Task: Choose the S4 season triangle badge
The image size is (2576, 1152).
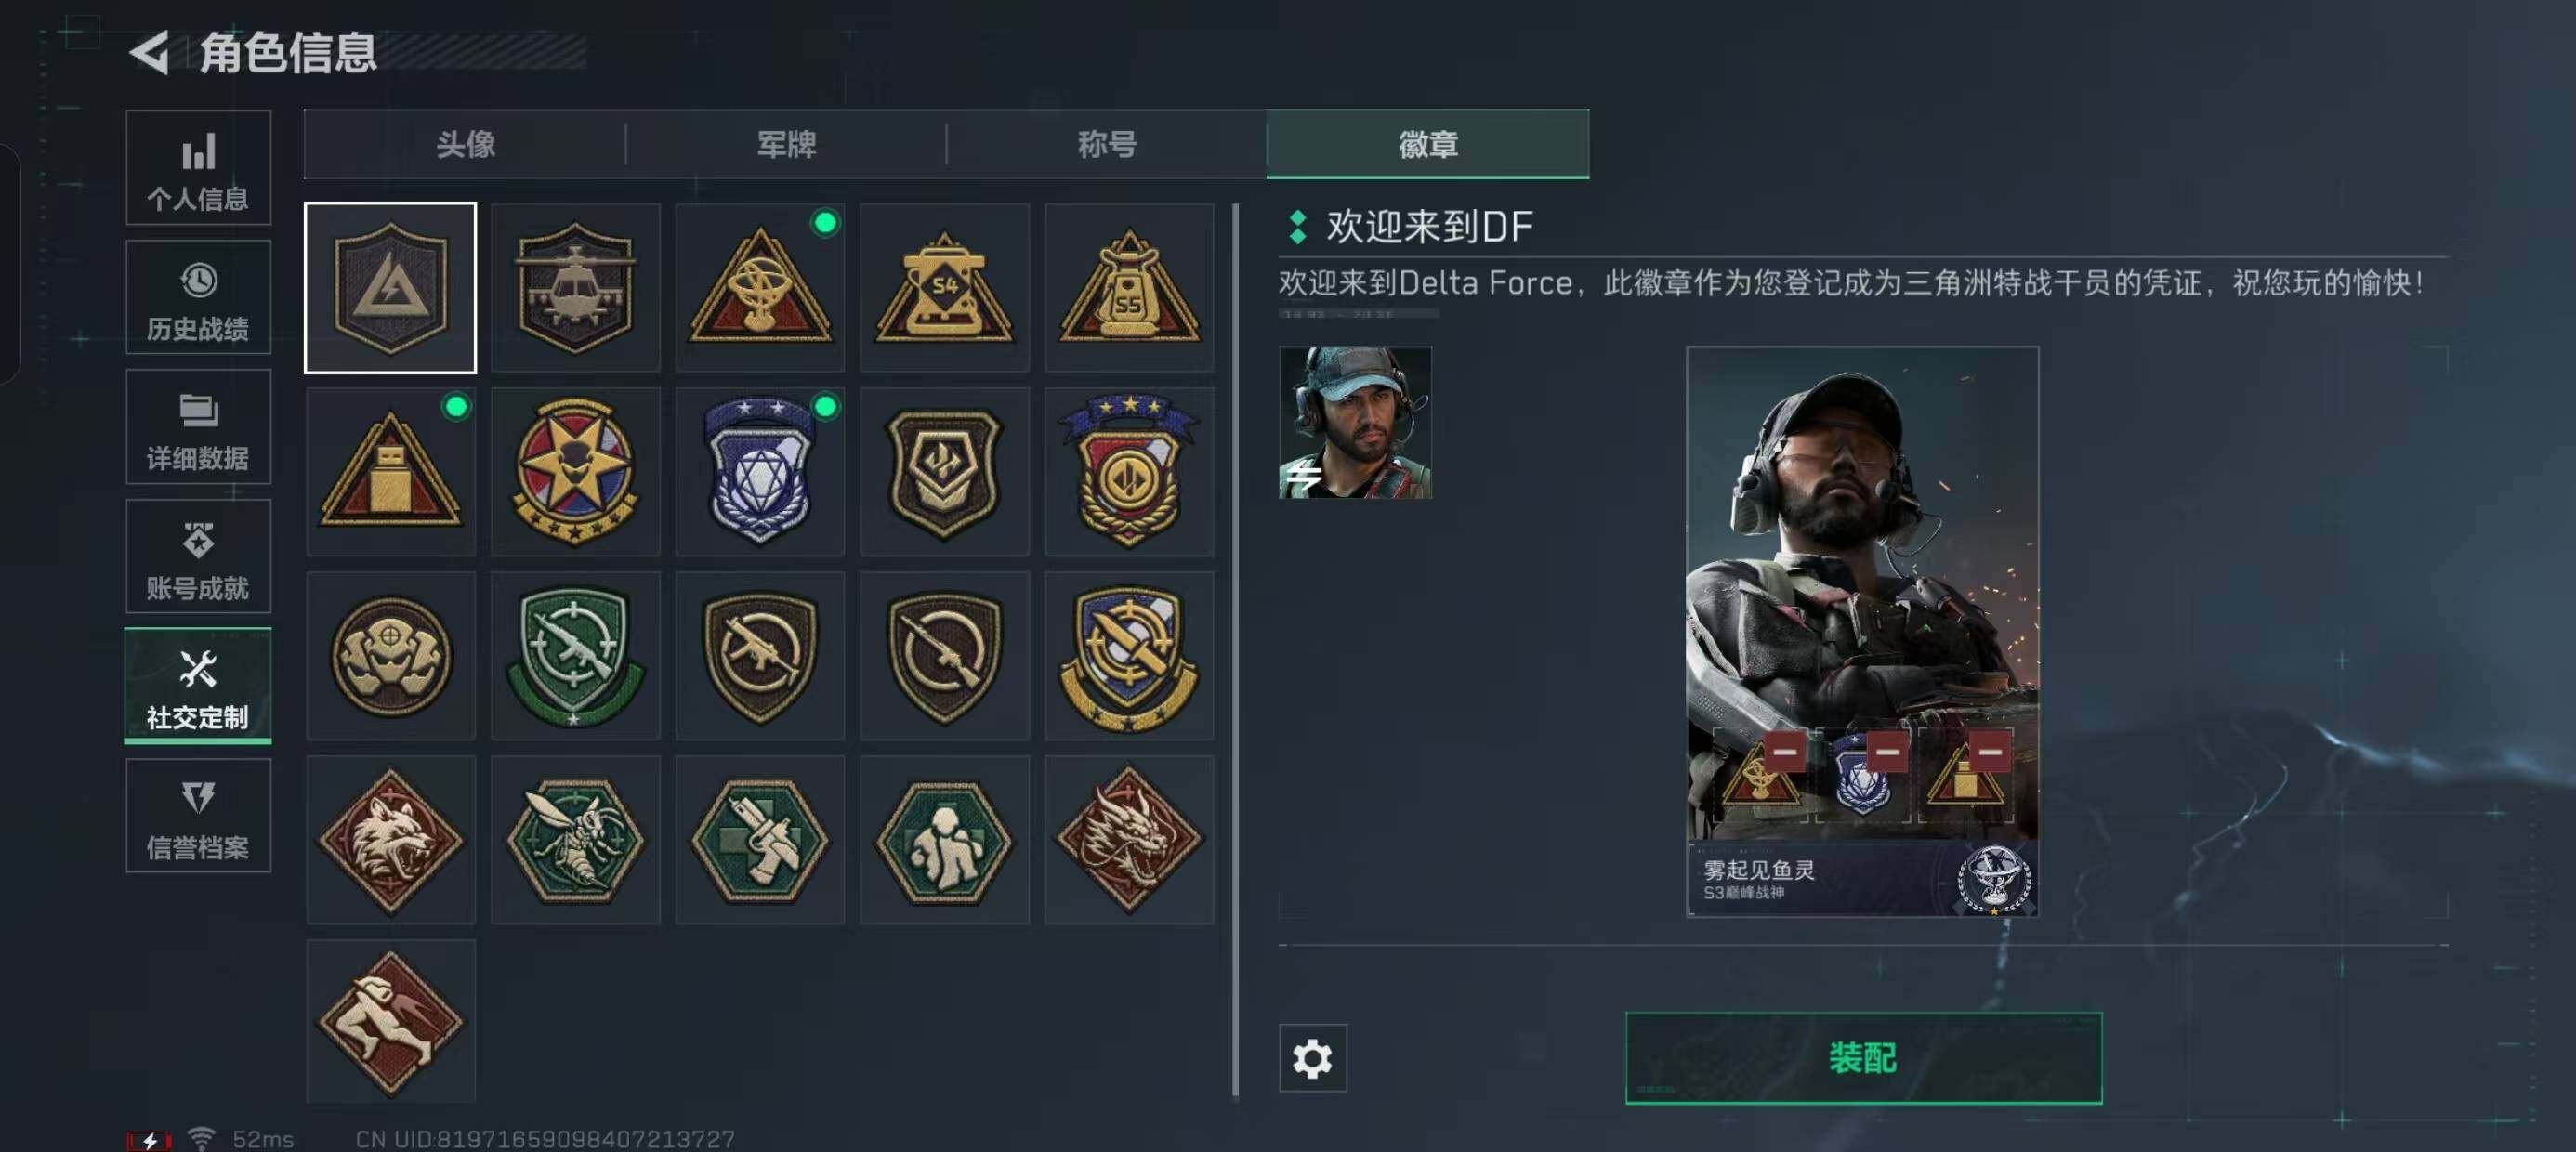Action: (x=944, y=288)
